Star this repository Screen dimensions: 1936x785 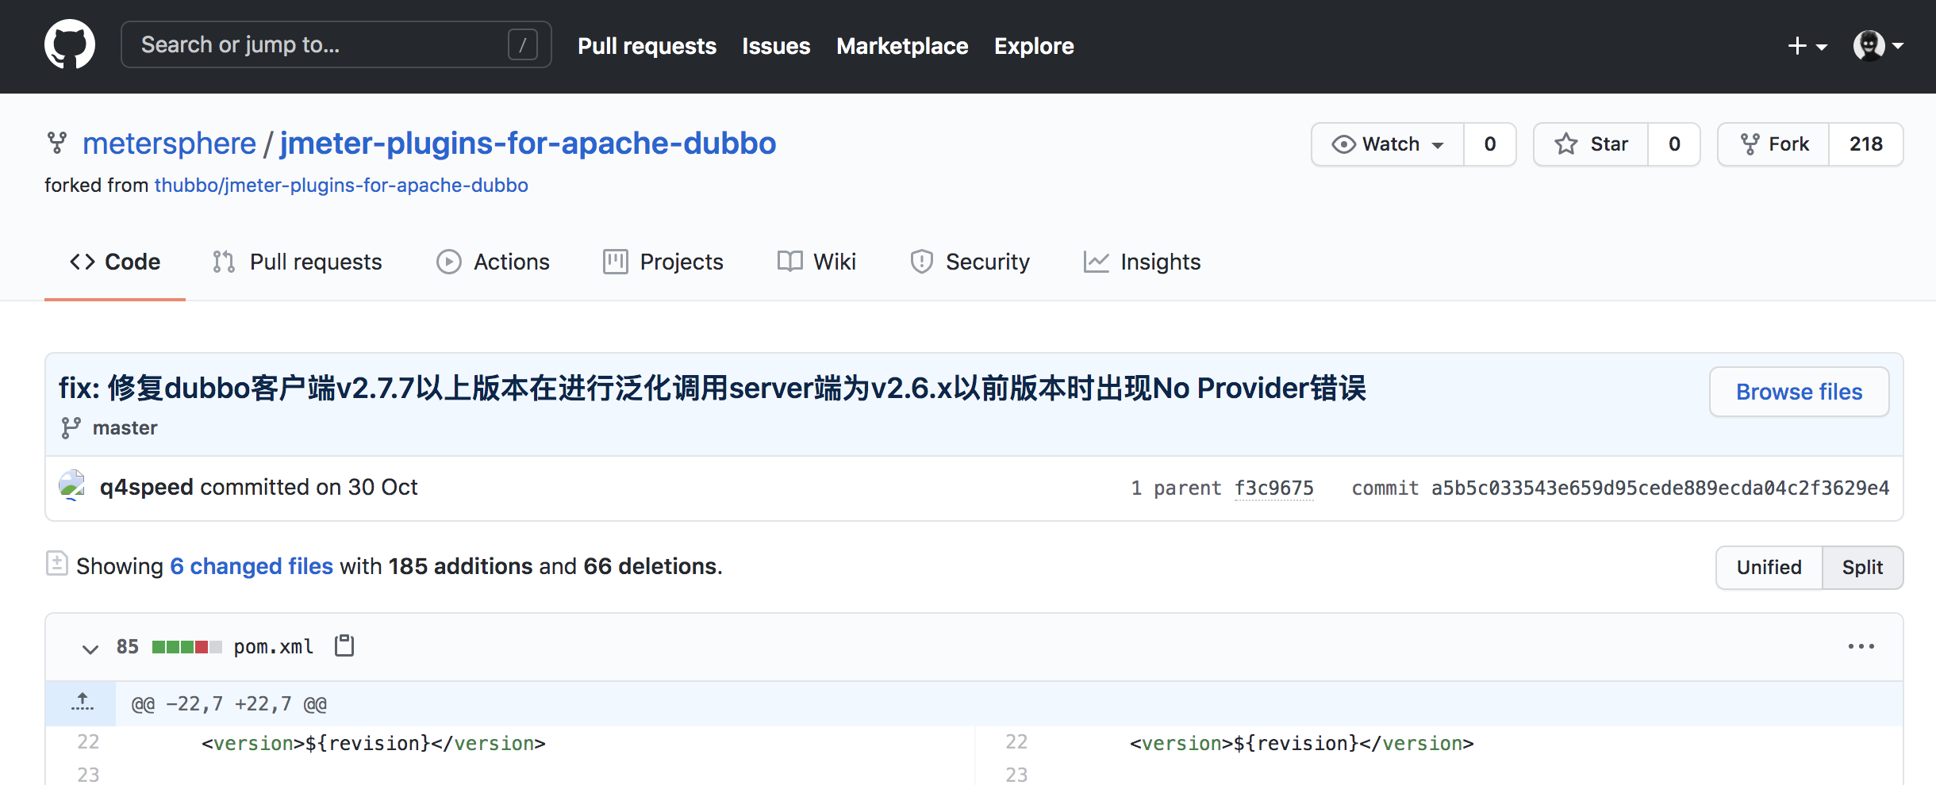1591,144
